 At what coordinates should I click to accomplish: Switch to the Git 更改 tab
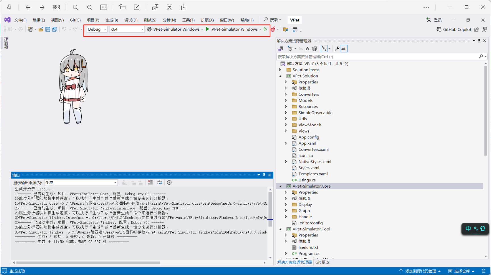[x=322, y=262]
